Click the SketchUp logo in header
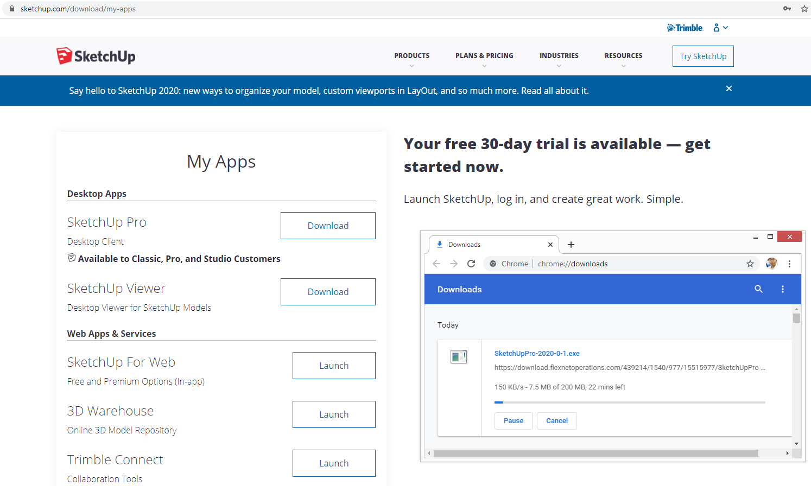Image resolution: width=811 pixels, height=486 pixels. (x=96, y=56)
